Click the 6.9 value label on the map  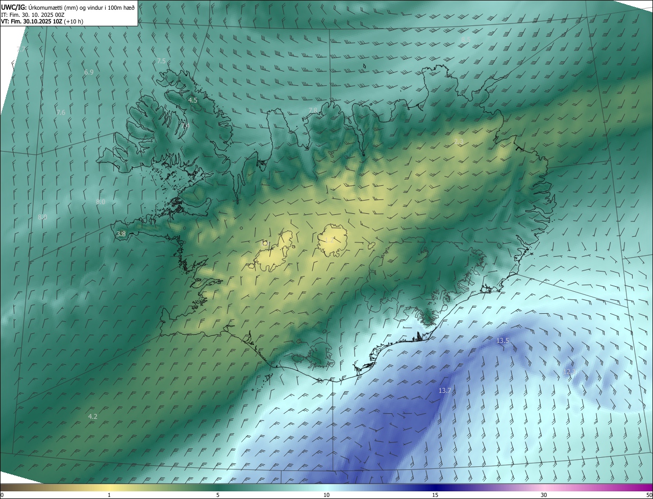(x=89, y=72)
